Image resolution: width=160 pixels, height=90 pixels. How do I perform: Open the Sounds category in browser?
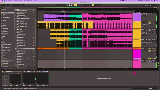(4, 25)
